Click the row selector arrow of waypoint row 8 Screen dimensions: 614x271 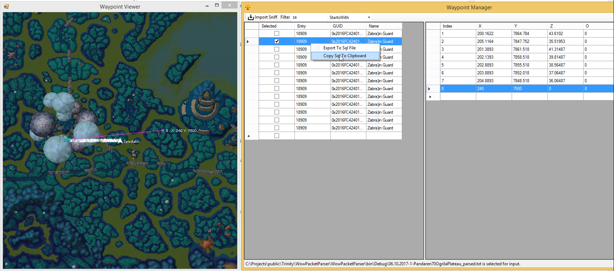point(433,89)
